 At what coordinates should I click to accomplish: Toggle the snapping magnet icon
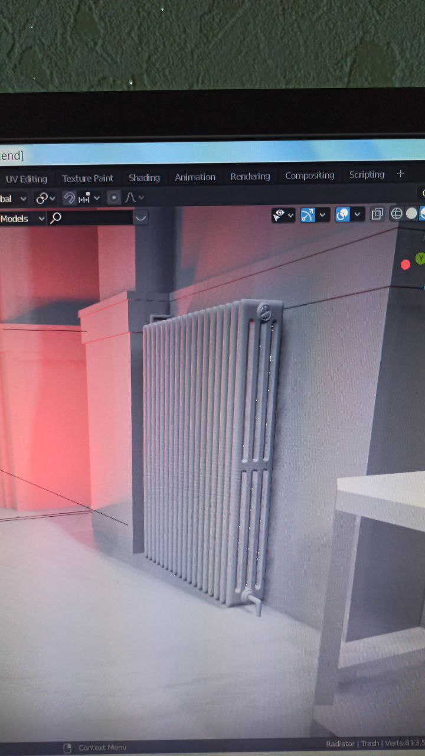(x=69, y=198)
